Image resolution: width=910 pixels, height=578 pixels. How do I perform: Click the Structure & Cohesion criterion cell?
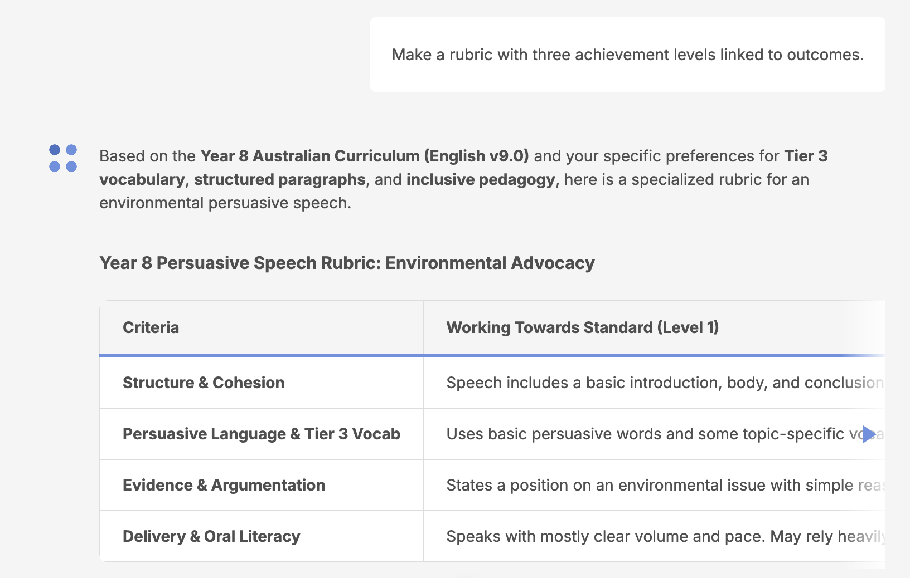pyautogui.click(x=203, y=383)
